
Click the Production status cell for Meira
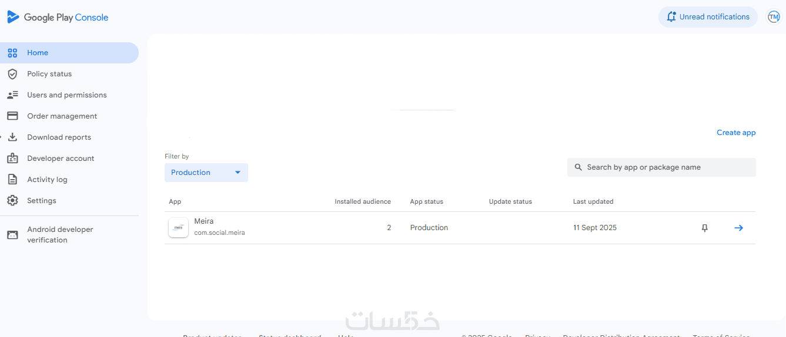[429, 228]
